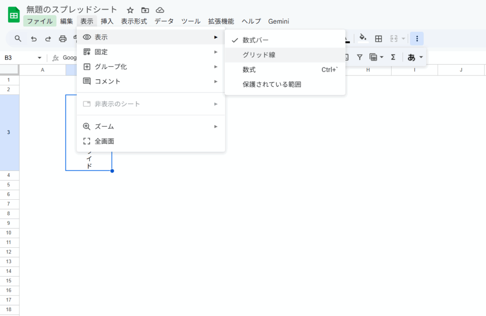Click the move to folder icon
Image resolution: width=486 pixels, height=316 pixels.
point(145,10)
